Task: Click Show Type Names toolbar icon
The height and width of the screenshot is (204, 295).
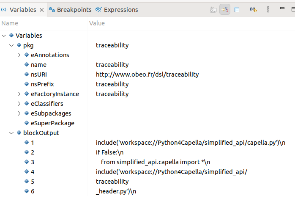Action: coord(214,9)
